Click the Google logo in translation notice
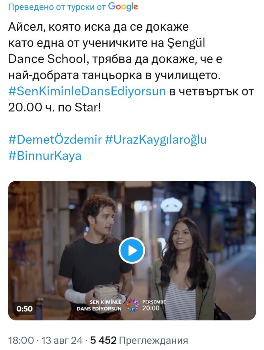The height and width of the screenshot is (350, 264). point(123,7)
